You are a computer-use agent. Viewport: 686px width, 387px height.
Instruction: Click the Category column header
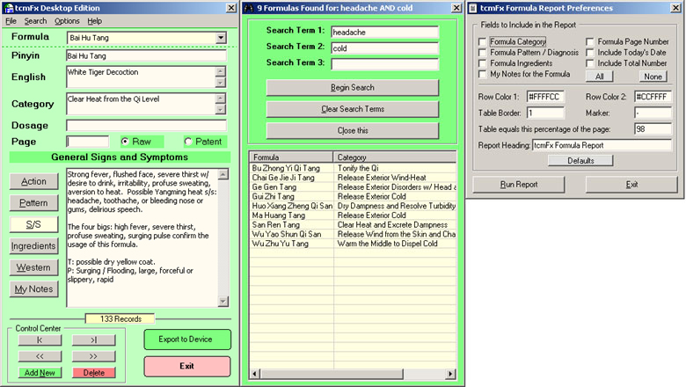click(x=395, y=157)
